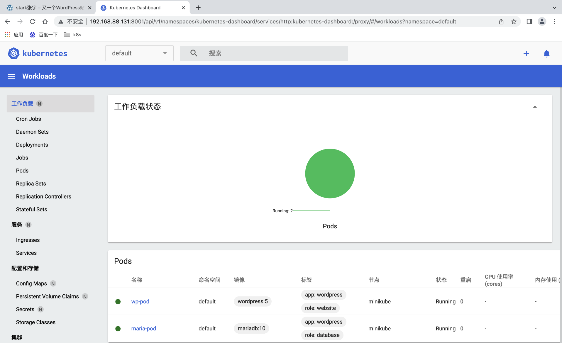562x343 pixels.
Task: Reload the page in the browser
Action: pos(33,21)
